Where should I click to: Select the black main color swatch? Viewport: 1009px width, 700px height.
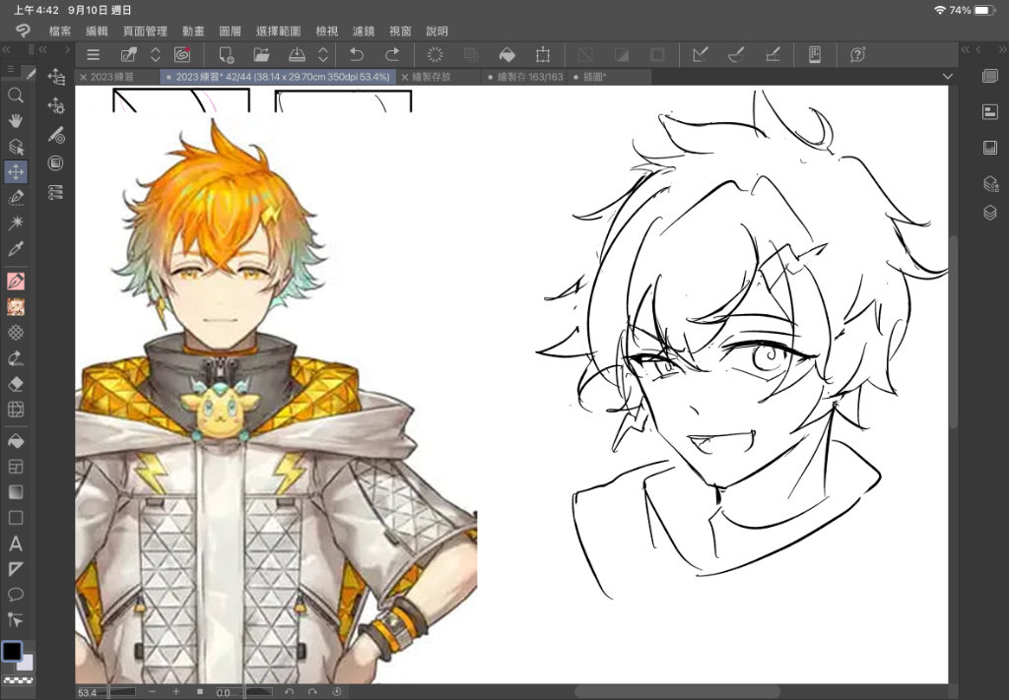tap(12, 651)
